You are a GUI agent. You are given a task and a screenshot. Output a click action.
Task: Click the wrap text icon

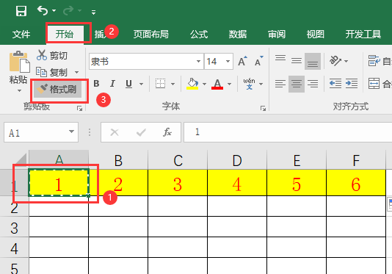pos(374,61)
